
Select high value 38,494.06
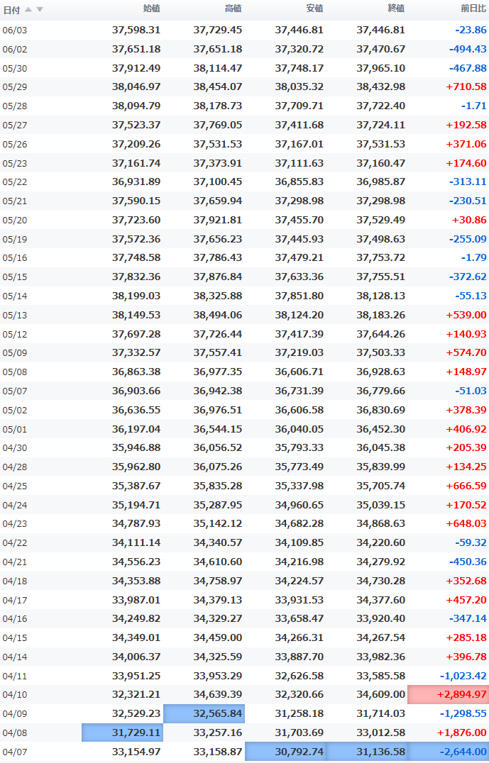click(x=218, y=315)
